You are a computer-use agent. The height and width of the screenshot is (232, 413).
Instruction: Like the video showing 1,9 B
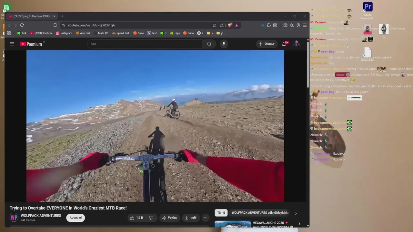pyautogui.click(x=136, y=218)
